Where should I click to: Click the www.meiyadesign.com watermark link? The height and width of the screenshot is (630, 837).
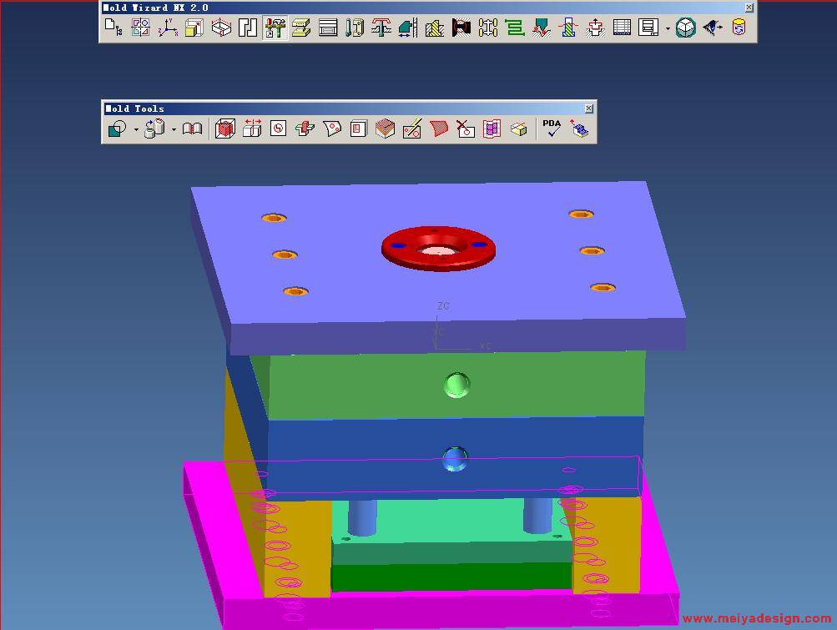[756, 618]
